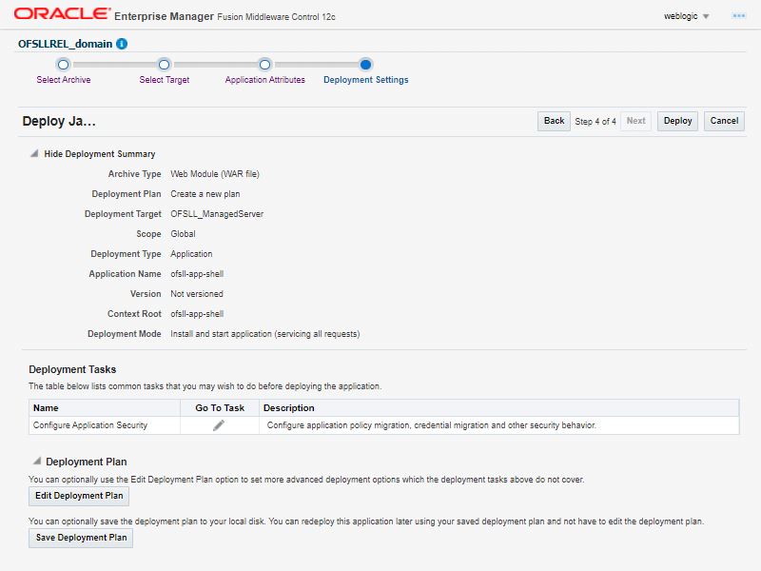Click the pencil Go To Task icon

coord(219,425)
